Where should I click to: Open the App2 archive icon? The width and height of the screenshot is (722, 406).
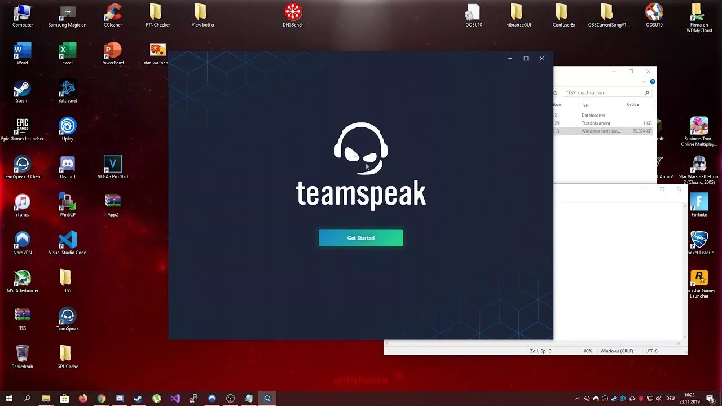pyautogui.click(x=112, y=205)
